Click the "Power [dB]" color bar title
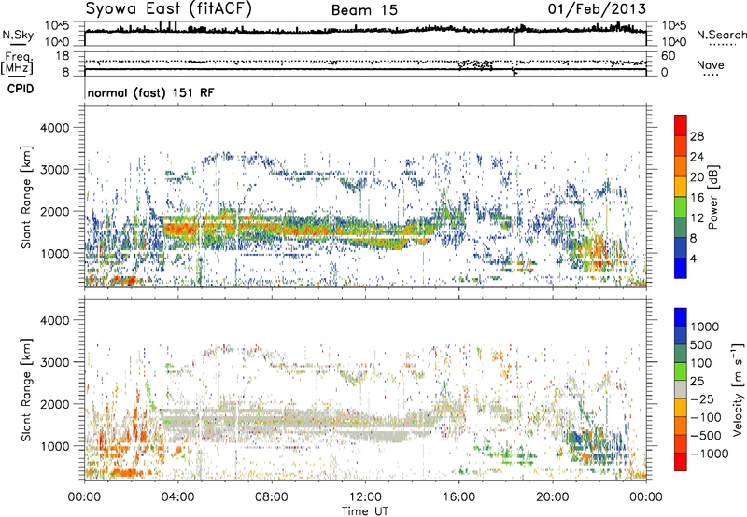Screen dimensions: 747x517 [712, 197]
